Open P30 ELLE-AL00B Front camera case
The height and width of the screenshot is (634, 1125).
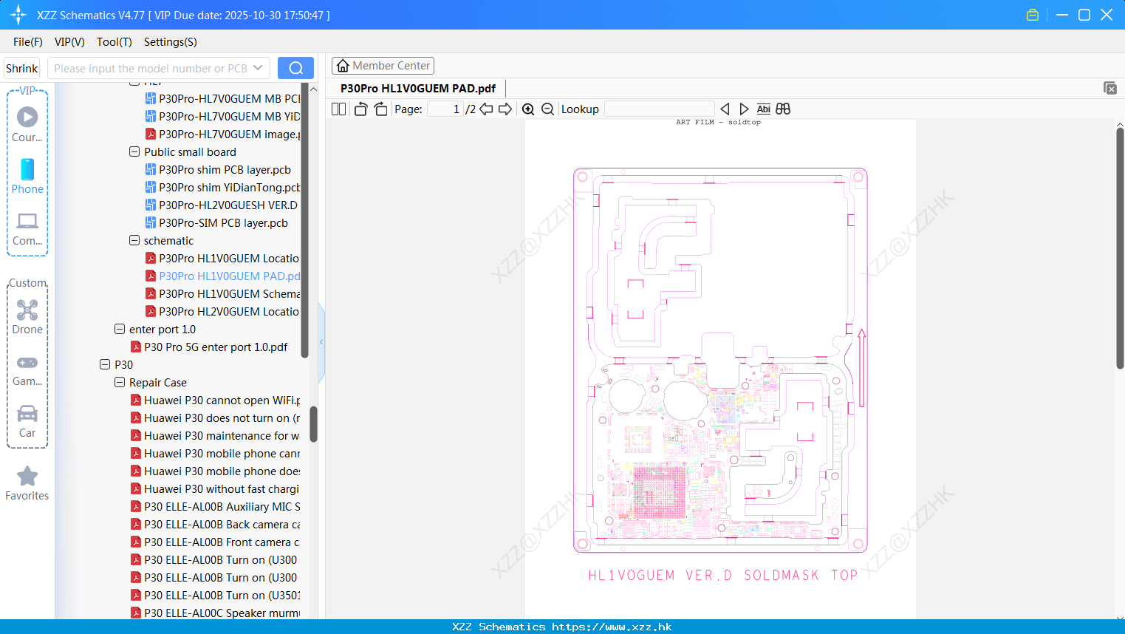215,542
